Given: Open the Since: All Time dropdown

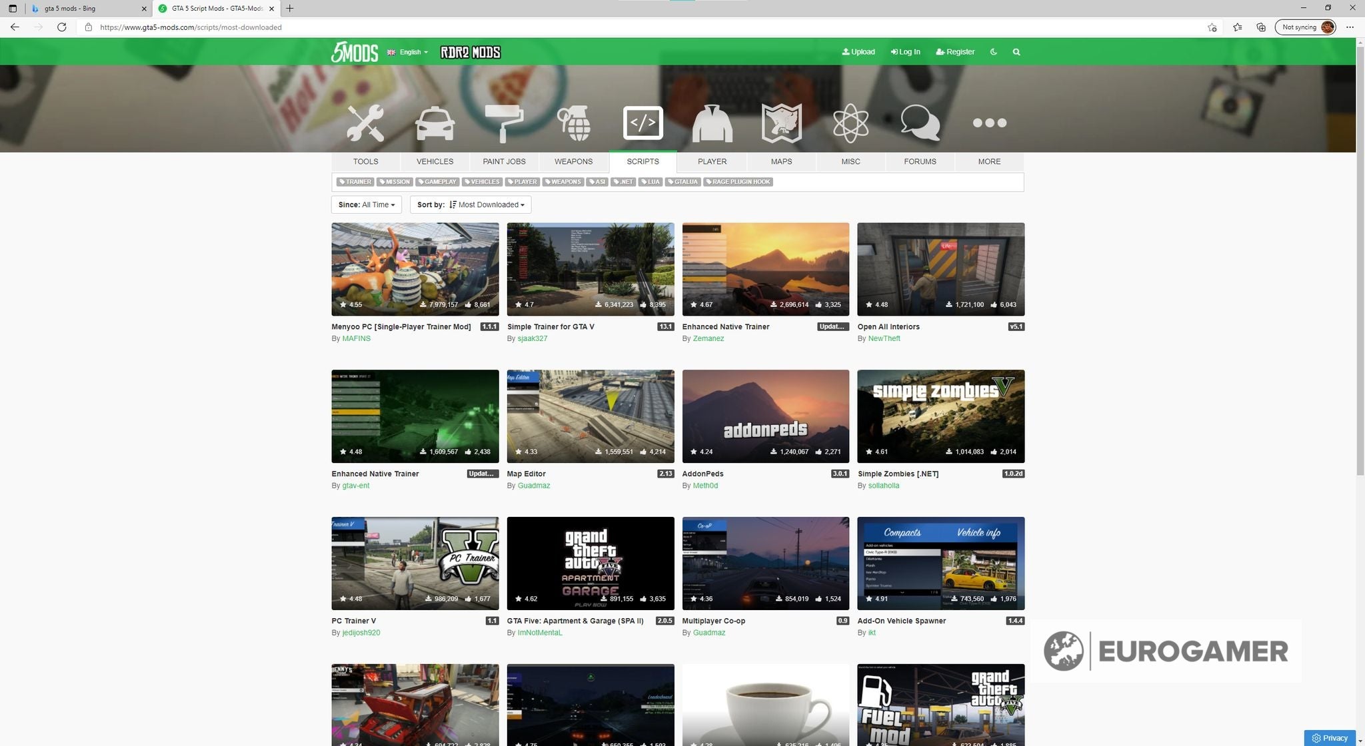Looking at the screenshot, I should tap(366, 204).
